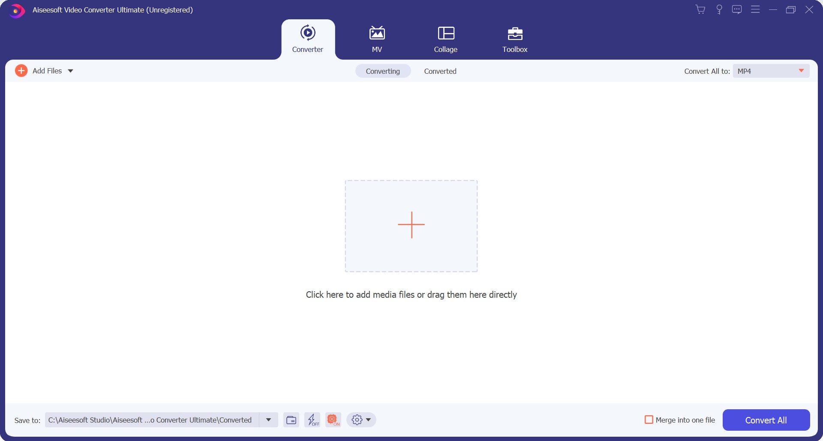Expand the Save to path dropdown arrow
The width and height of the screenshot is (823, 441).
[x=269, y=420]
